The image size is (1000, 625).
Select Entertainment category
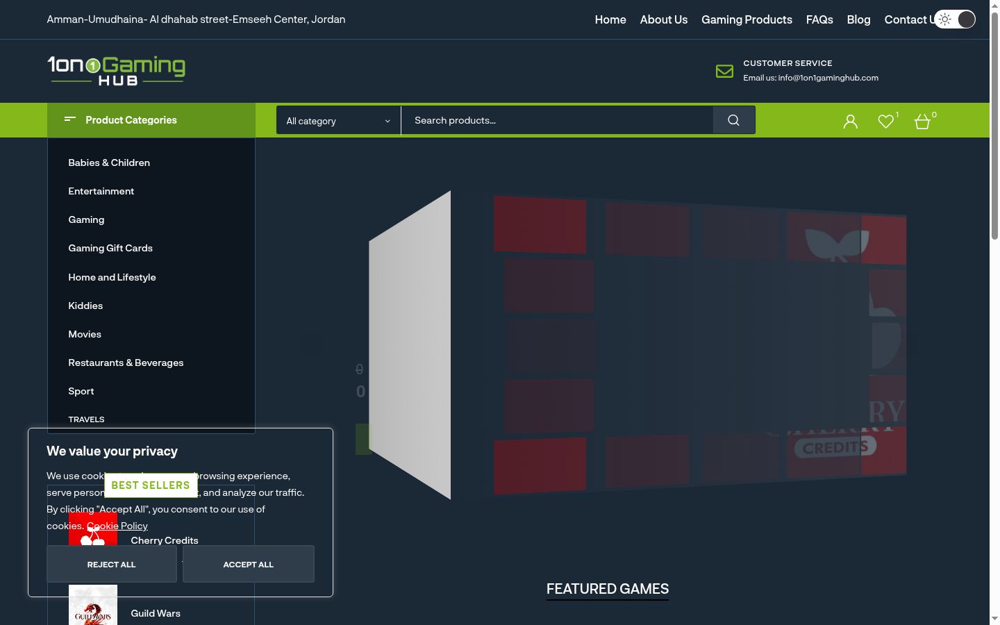pos(101,191)
